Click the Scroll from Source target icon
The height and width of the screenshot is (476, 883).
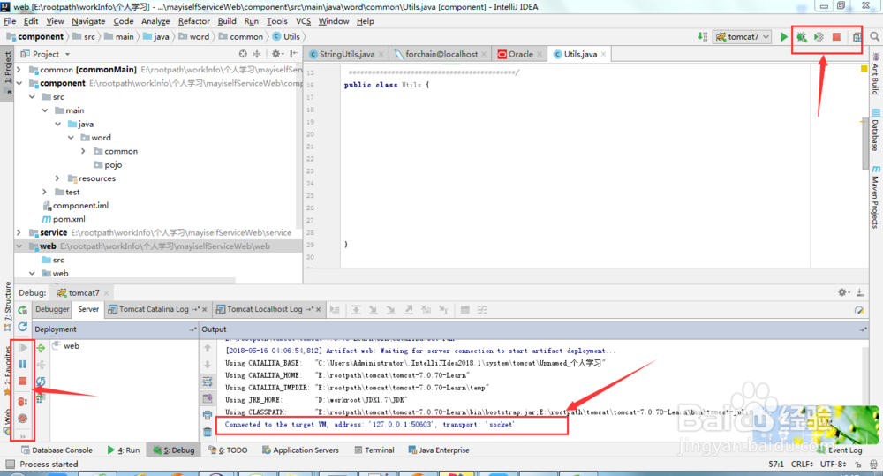243,54
